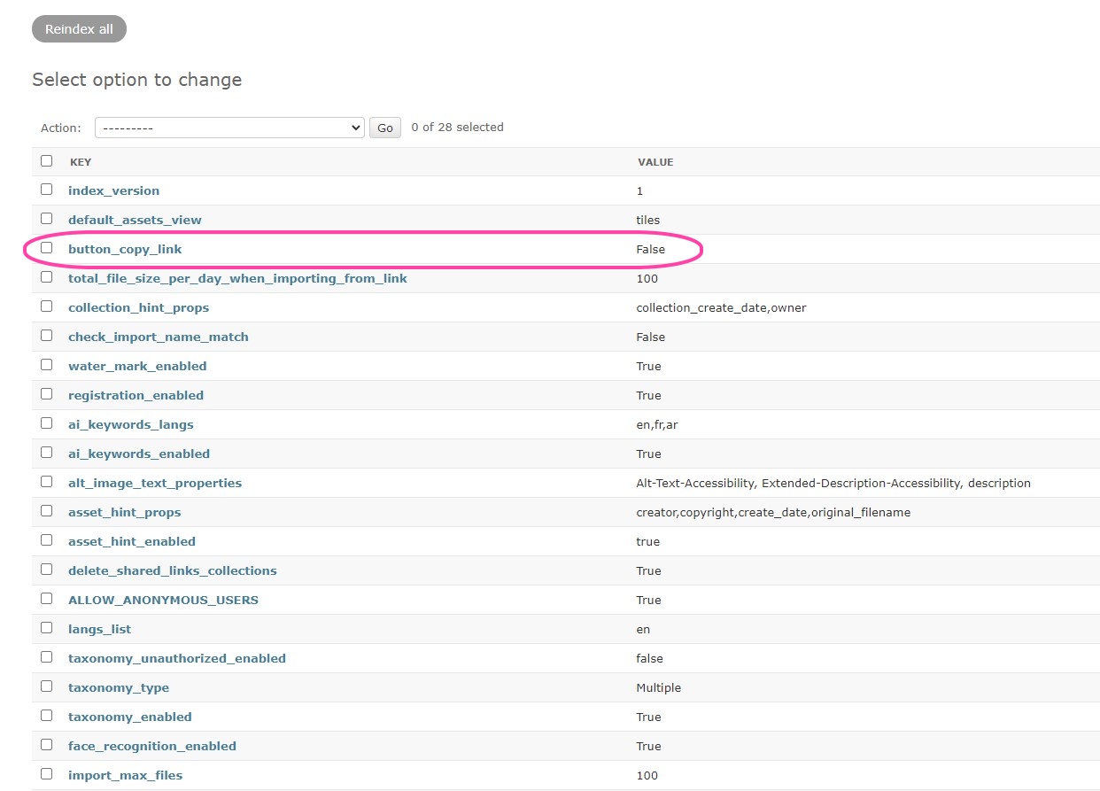Tick the langs_list checkbox
Viewport: 1100px width, 791px height.
coord(47,628)
